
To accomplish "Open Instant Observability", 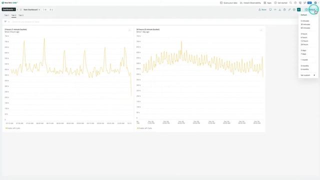I will click(x=250, y=3).
